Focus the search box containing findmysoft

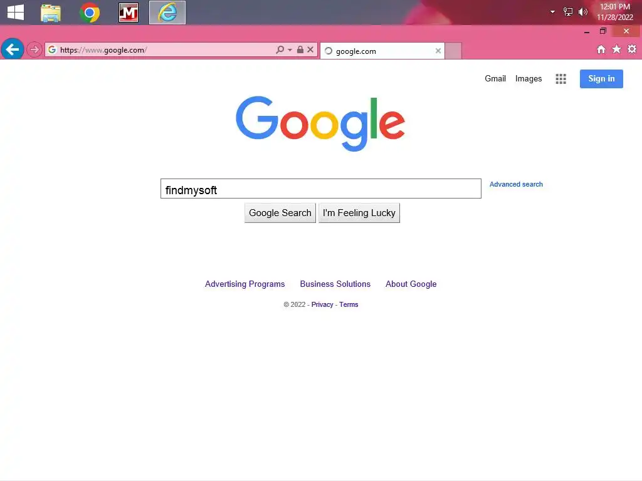point(320,189)
